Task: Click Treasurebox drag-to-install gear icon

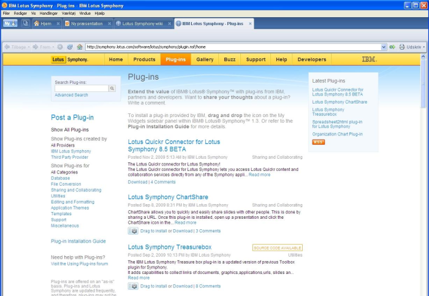Action: (x=133, y=286)
